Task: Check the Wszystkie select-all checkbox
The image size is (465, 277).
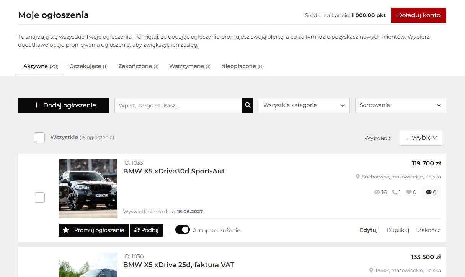Action: (x=39, y=138)
